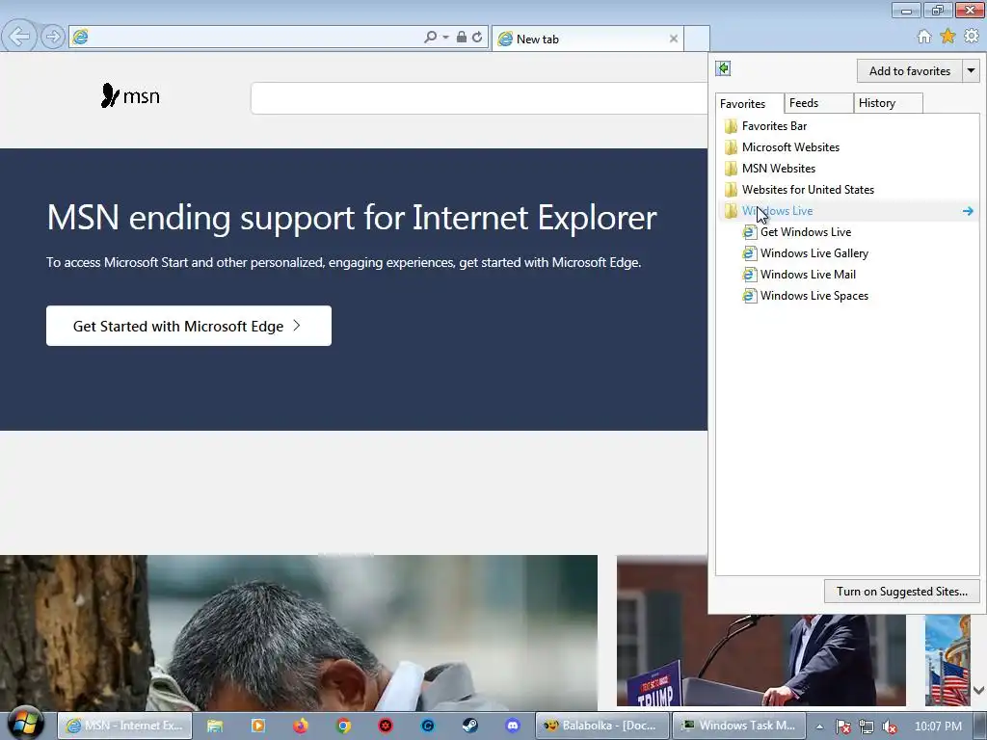Switch to the History tab

point(888,103)
